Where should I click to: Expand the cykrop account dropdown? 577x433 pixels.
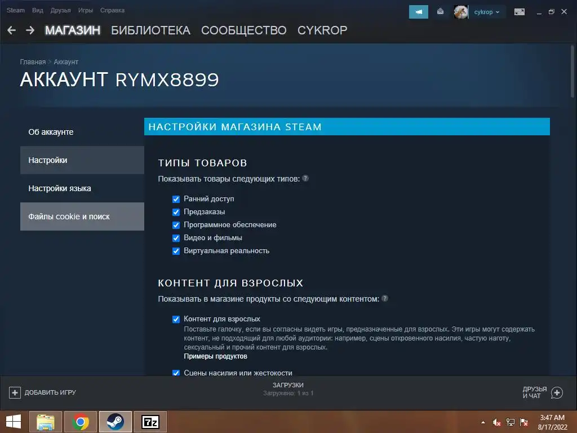486,12
